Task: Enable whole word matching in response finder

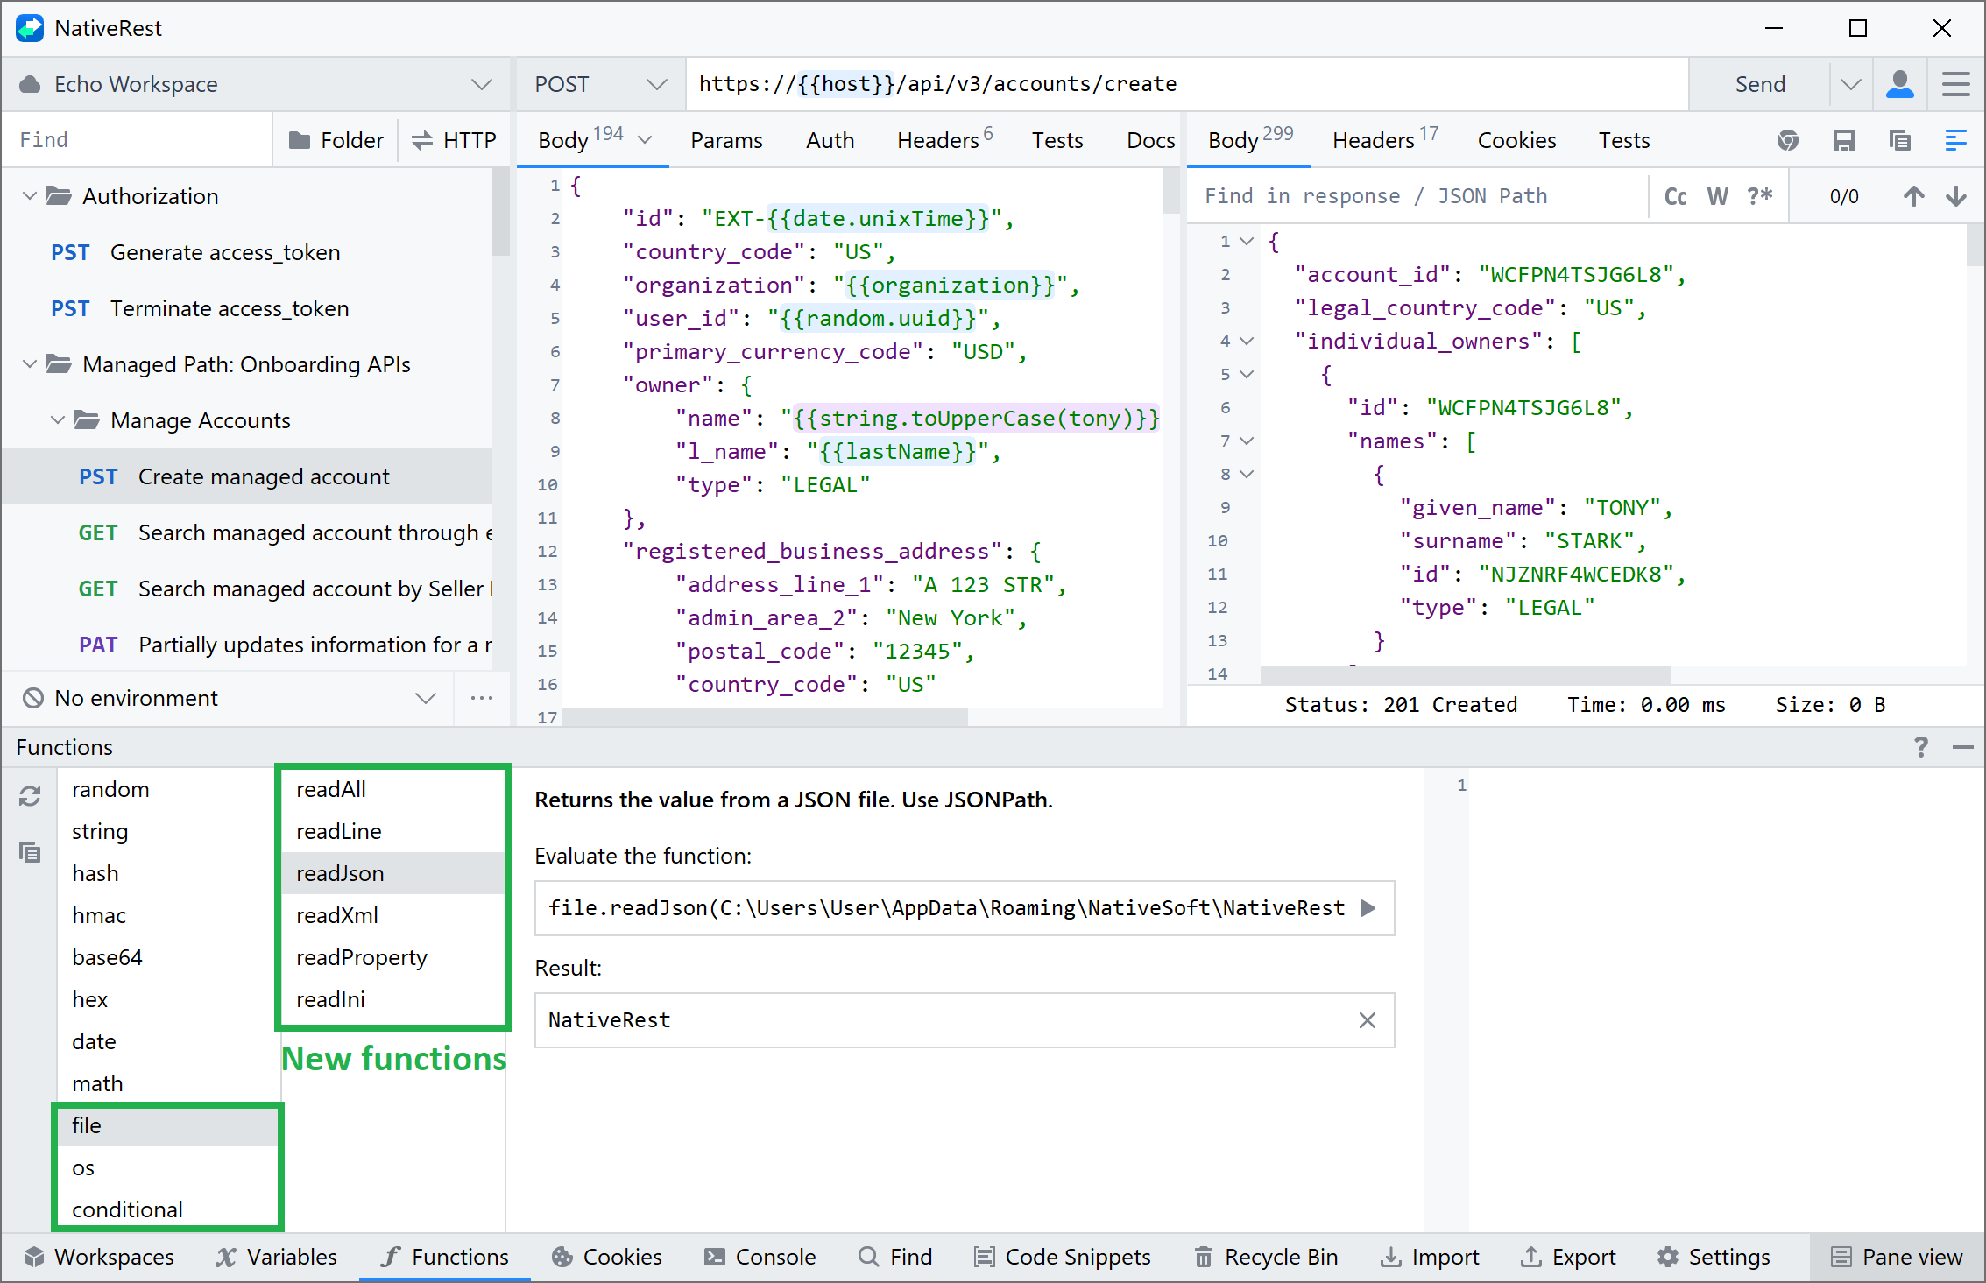Action: (1717, 195)
